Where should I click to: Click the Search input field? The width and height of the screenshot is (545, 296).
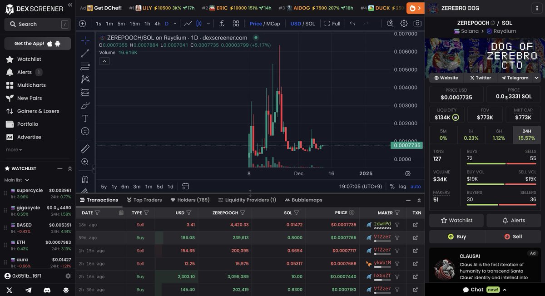coord(38,24)
